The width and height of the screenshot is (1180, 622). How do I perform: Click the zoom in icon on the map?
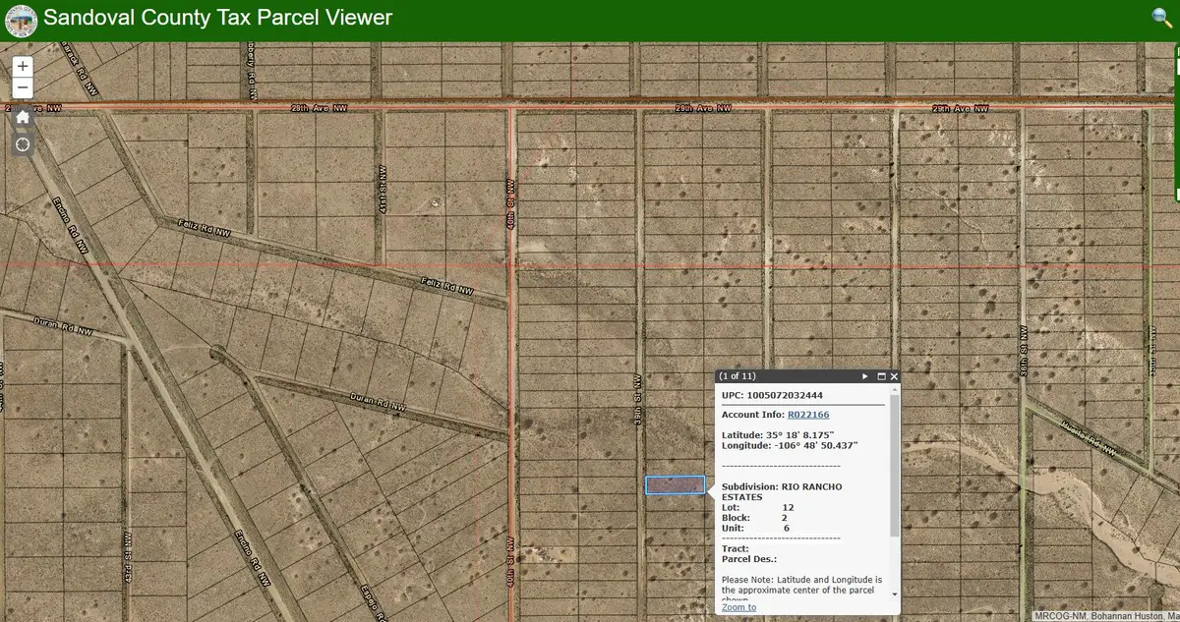point(22,66)
